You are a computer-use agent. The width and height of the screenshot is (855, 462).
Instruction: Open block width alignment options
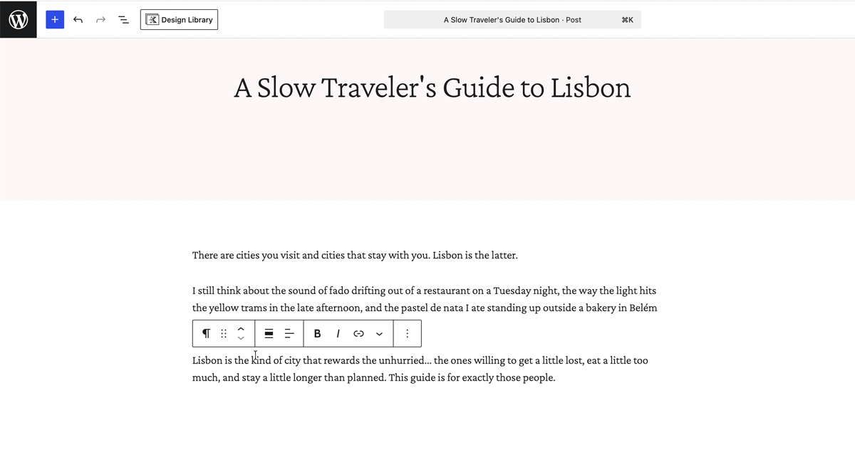pyautogui.click(x=269, y=333)
